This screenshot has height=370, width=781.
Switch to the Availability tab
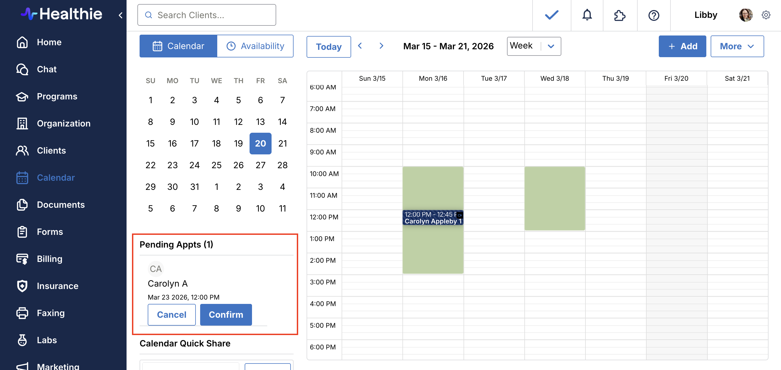click(x=255, y=46)
